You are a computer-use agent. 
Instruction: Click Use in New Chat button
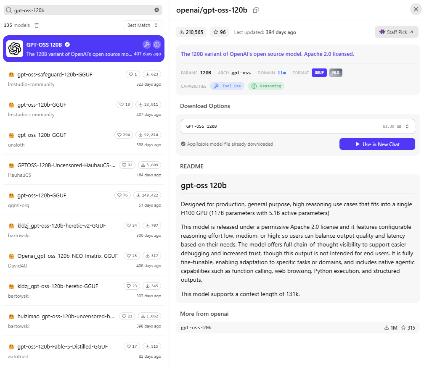point(377,144)
